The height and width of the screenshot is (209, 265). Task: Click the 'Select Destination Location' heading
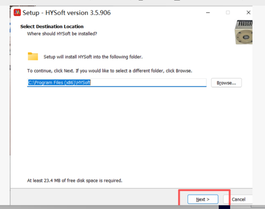(52, 27)
